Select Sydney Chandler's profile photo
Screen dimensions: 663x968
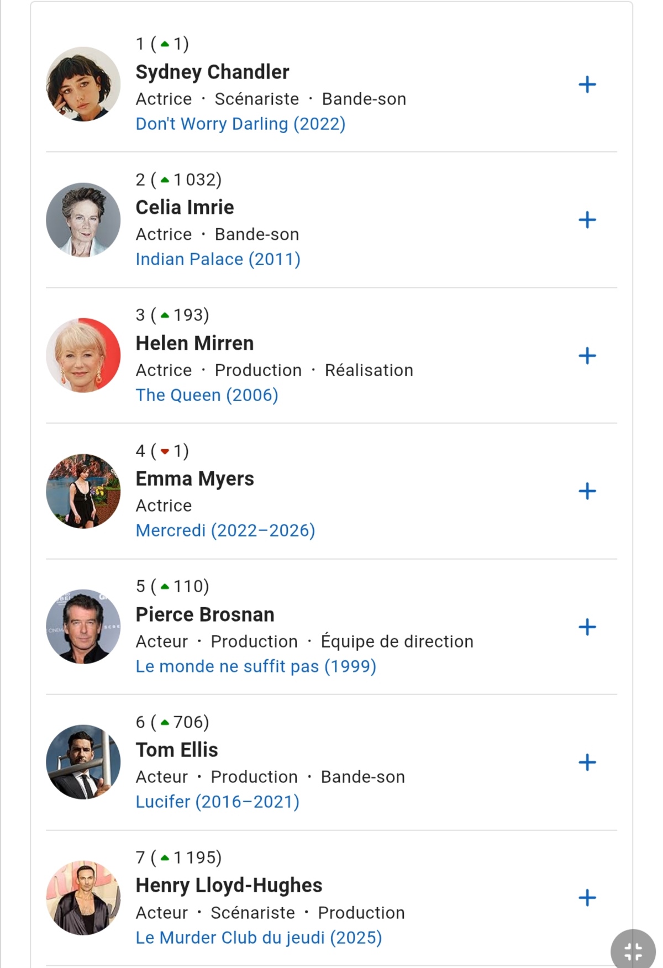[x=83, y=84]
